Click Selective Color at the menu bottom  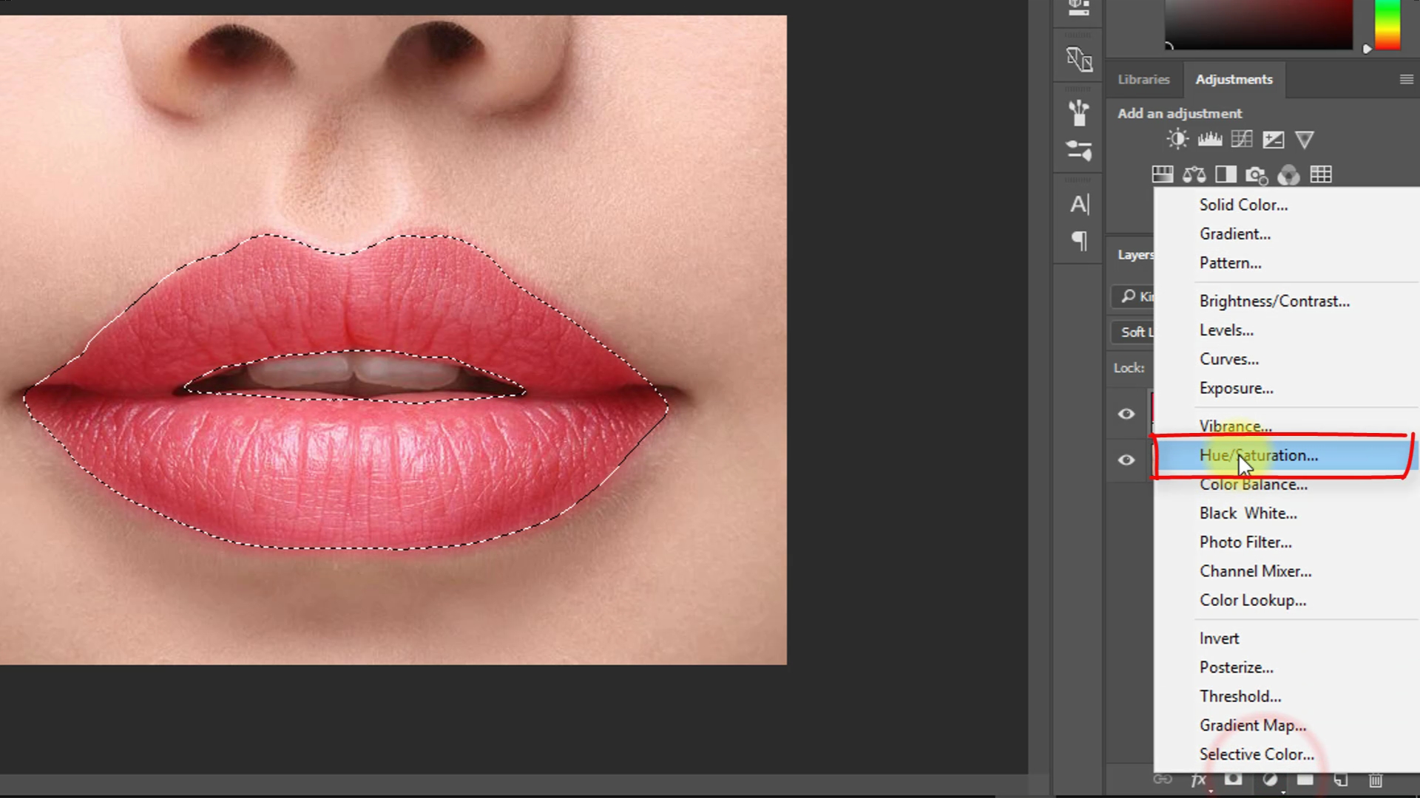click(1256, 754)
